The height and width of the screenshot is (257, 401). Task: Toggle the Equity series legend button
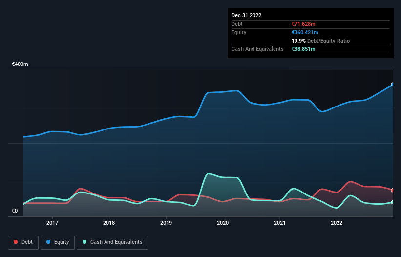tap(58, 242)
